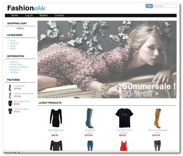Click the featured Grey one dress link
This screenshot has width=183, height=156.
coord(22,109)
